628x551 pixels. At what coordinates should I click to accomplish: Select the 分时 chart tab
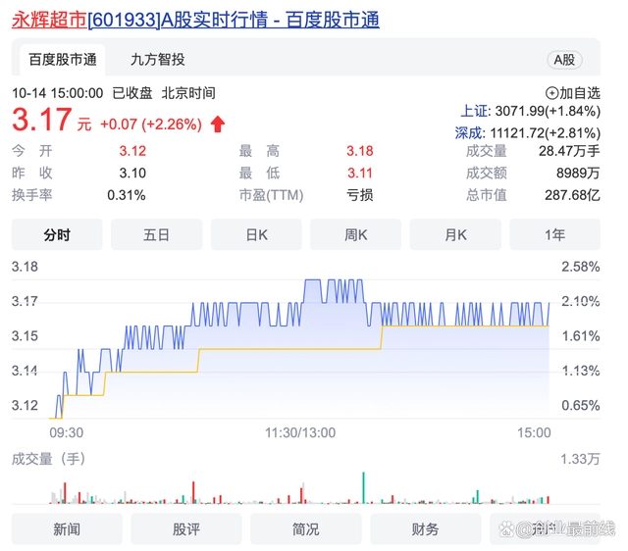(57, 235)
